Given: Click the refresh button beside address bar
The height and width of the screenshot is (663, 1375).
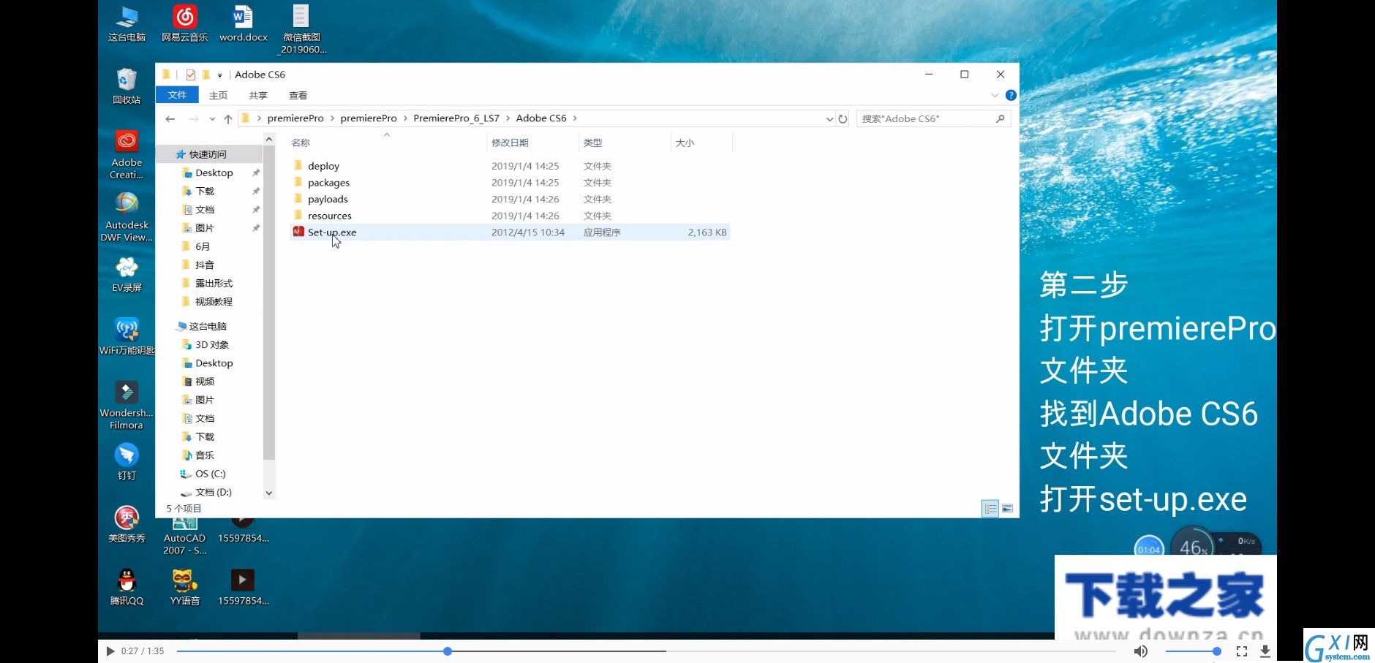Looking at the screenshot, I should point(843,118).
